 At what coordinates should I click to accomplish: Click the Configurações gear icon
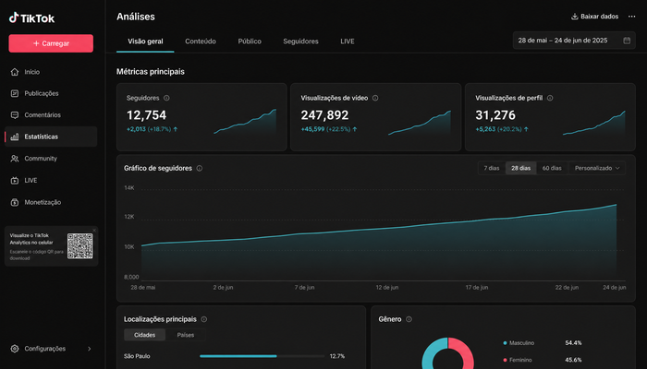pos(15,349)
